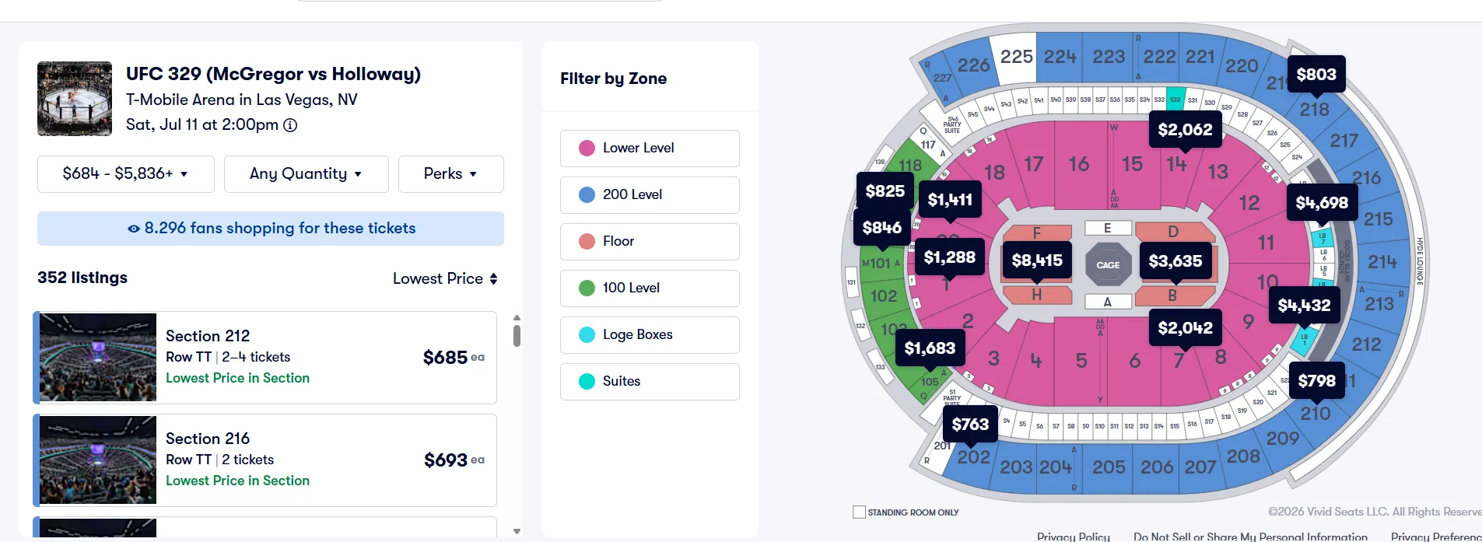The height and width of the screenshot is (542, 1482).
Task: Open the $684 - $5,836+ price range dropdown
Action: click(x=126, y=174)
